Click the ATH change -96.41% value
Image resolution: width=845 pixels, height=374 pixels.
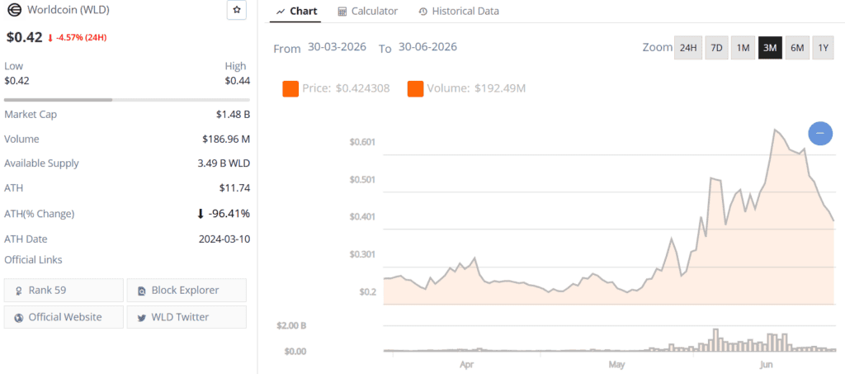230,213
